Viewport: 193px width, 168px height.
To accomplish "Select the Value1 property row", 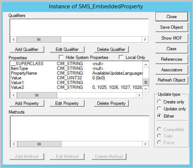I will [77, 82].
